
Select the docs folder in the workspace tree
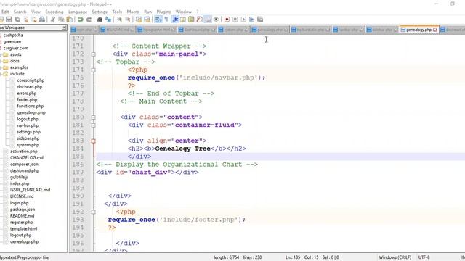click(15, 61)
